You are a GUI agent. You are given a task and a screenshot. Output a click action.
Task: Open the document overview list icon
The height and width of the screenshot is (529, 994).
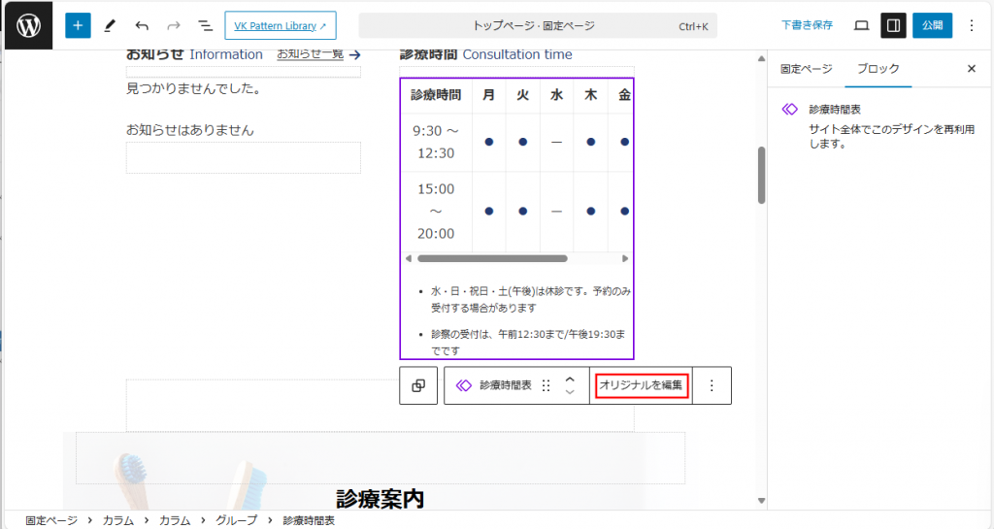[205, 25]
